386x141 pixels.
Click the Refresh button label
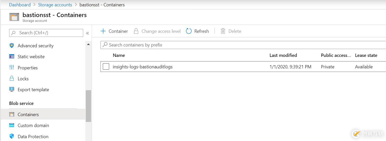tap(202, 31)
